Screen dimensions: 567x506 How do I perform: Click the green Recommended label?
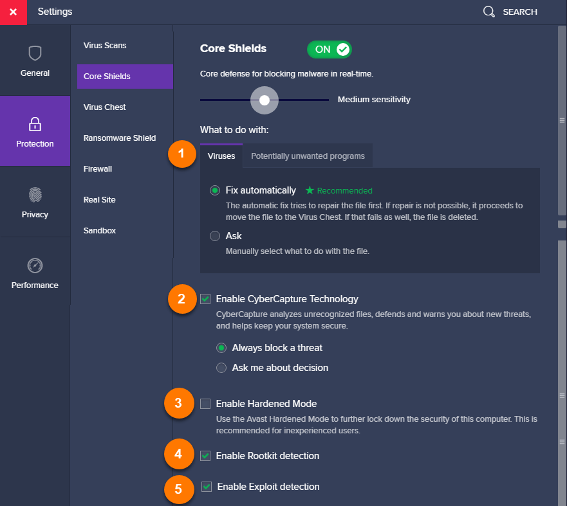point(344,191)
